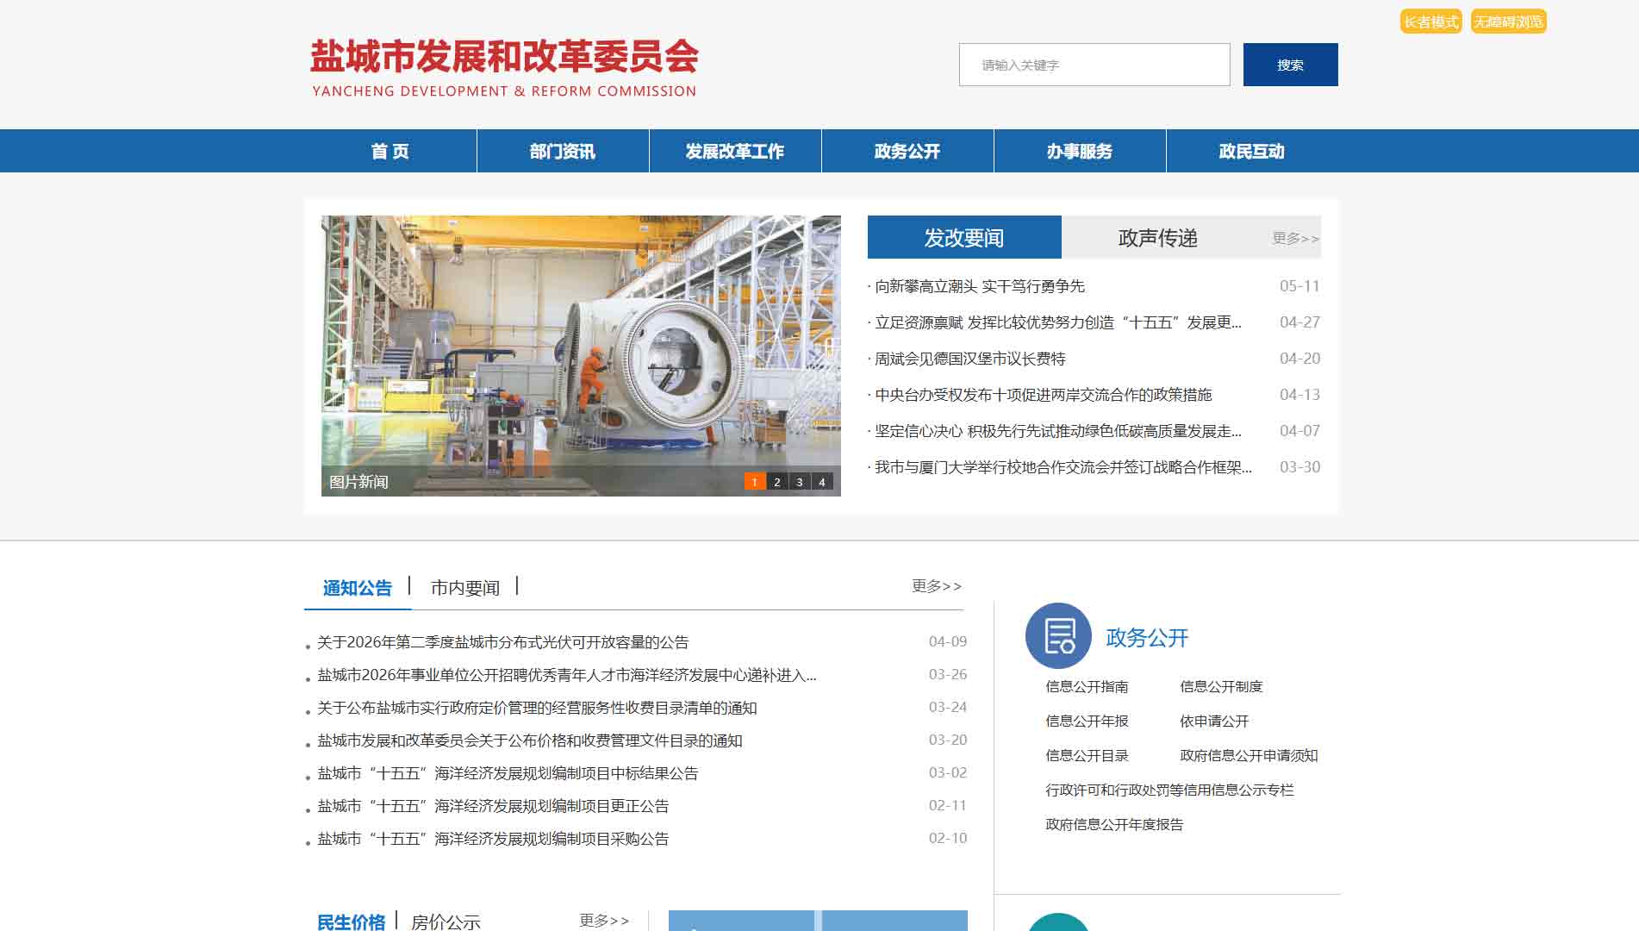
Task: Open article 立足资源禀赋 发挥比较优势
Action: click(x=1058, y=322)
